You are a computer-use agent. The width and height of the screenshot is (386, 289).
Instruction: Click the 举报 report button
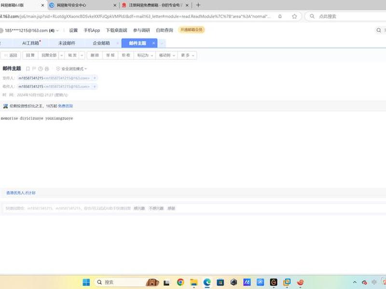point(110,55)
